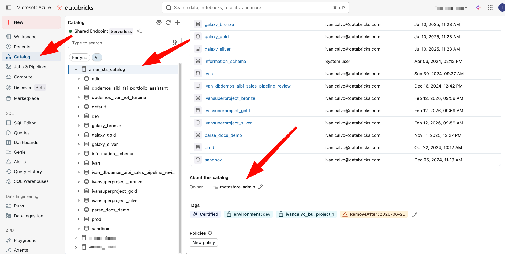Click the New policy button
Viewport: 505px width, 254px height.
click(x=204, y=242)
